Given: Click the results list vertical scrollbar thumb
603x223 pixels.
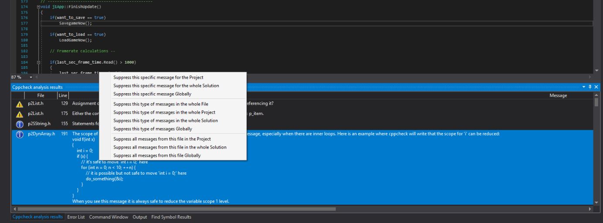Looking at the screenshot, I should (596, 102).
